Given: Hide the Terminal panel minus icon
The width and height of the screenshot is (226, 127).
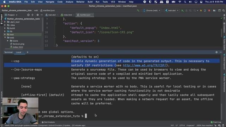Looking at the screenshot, I should (x=221, y=52).
